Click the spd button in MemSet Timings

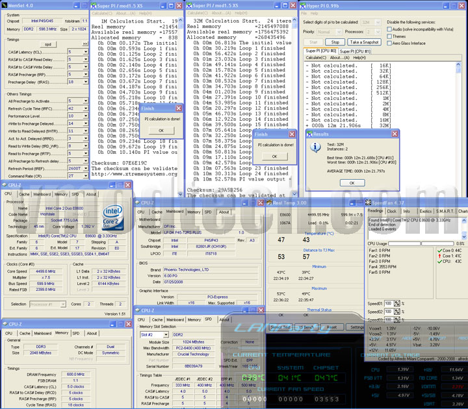(48, 44)
